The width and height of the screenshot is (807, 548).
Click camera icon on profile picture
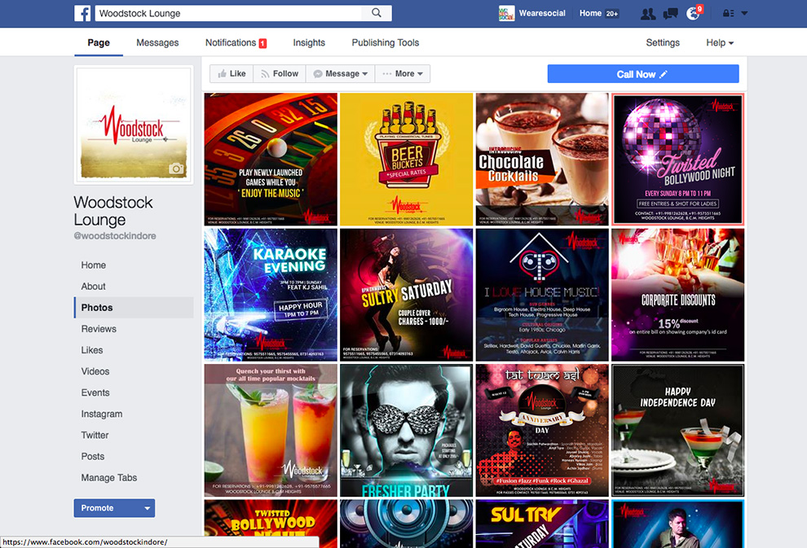point(175,169)
